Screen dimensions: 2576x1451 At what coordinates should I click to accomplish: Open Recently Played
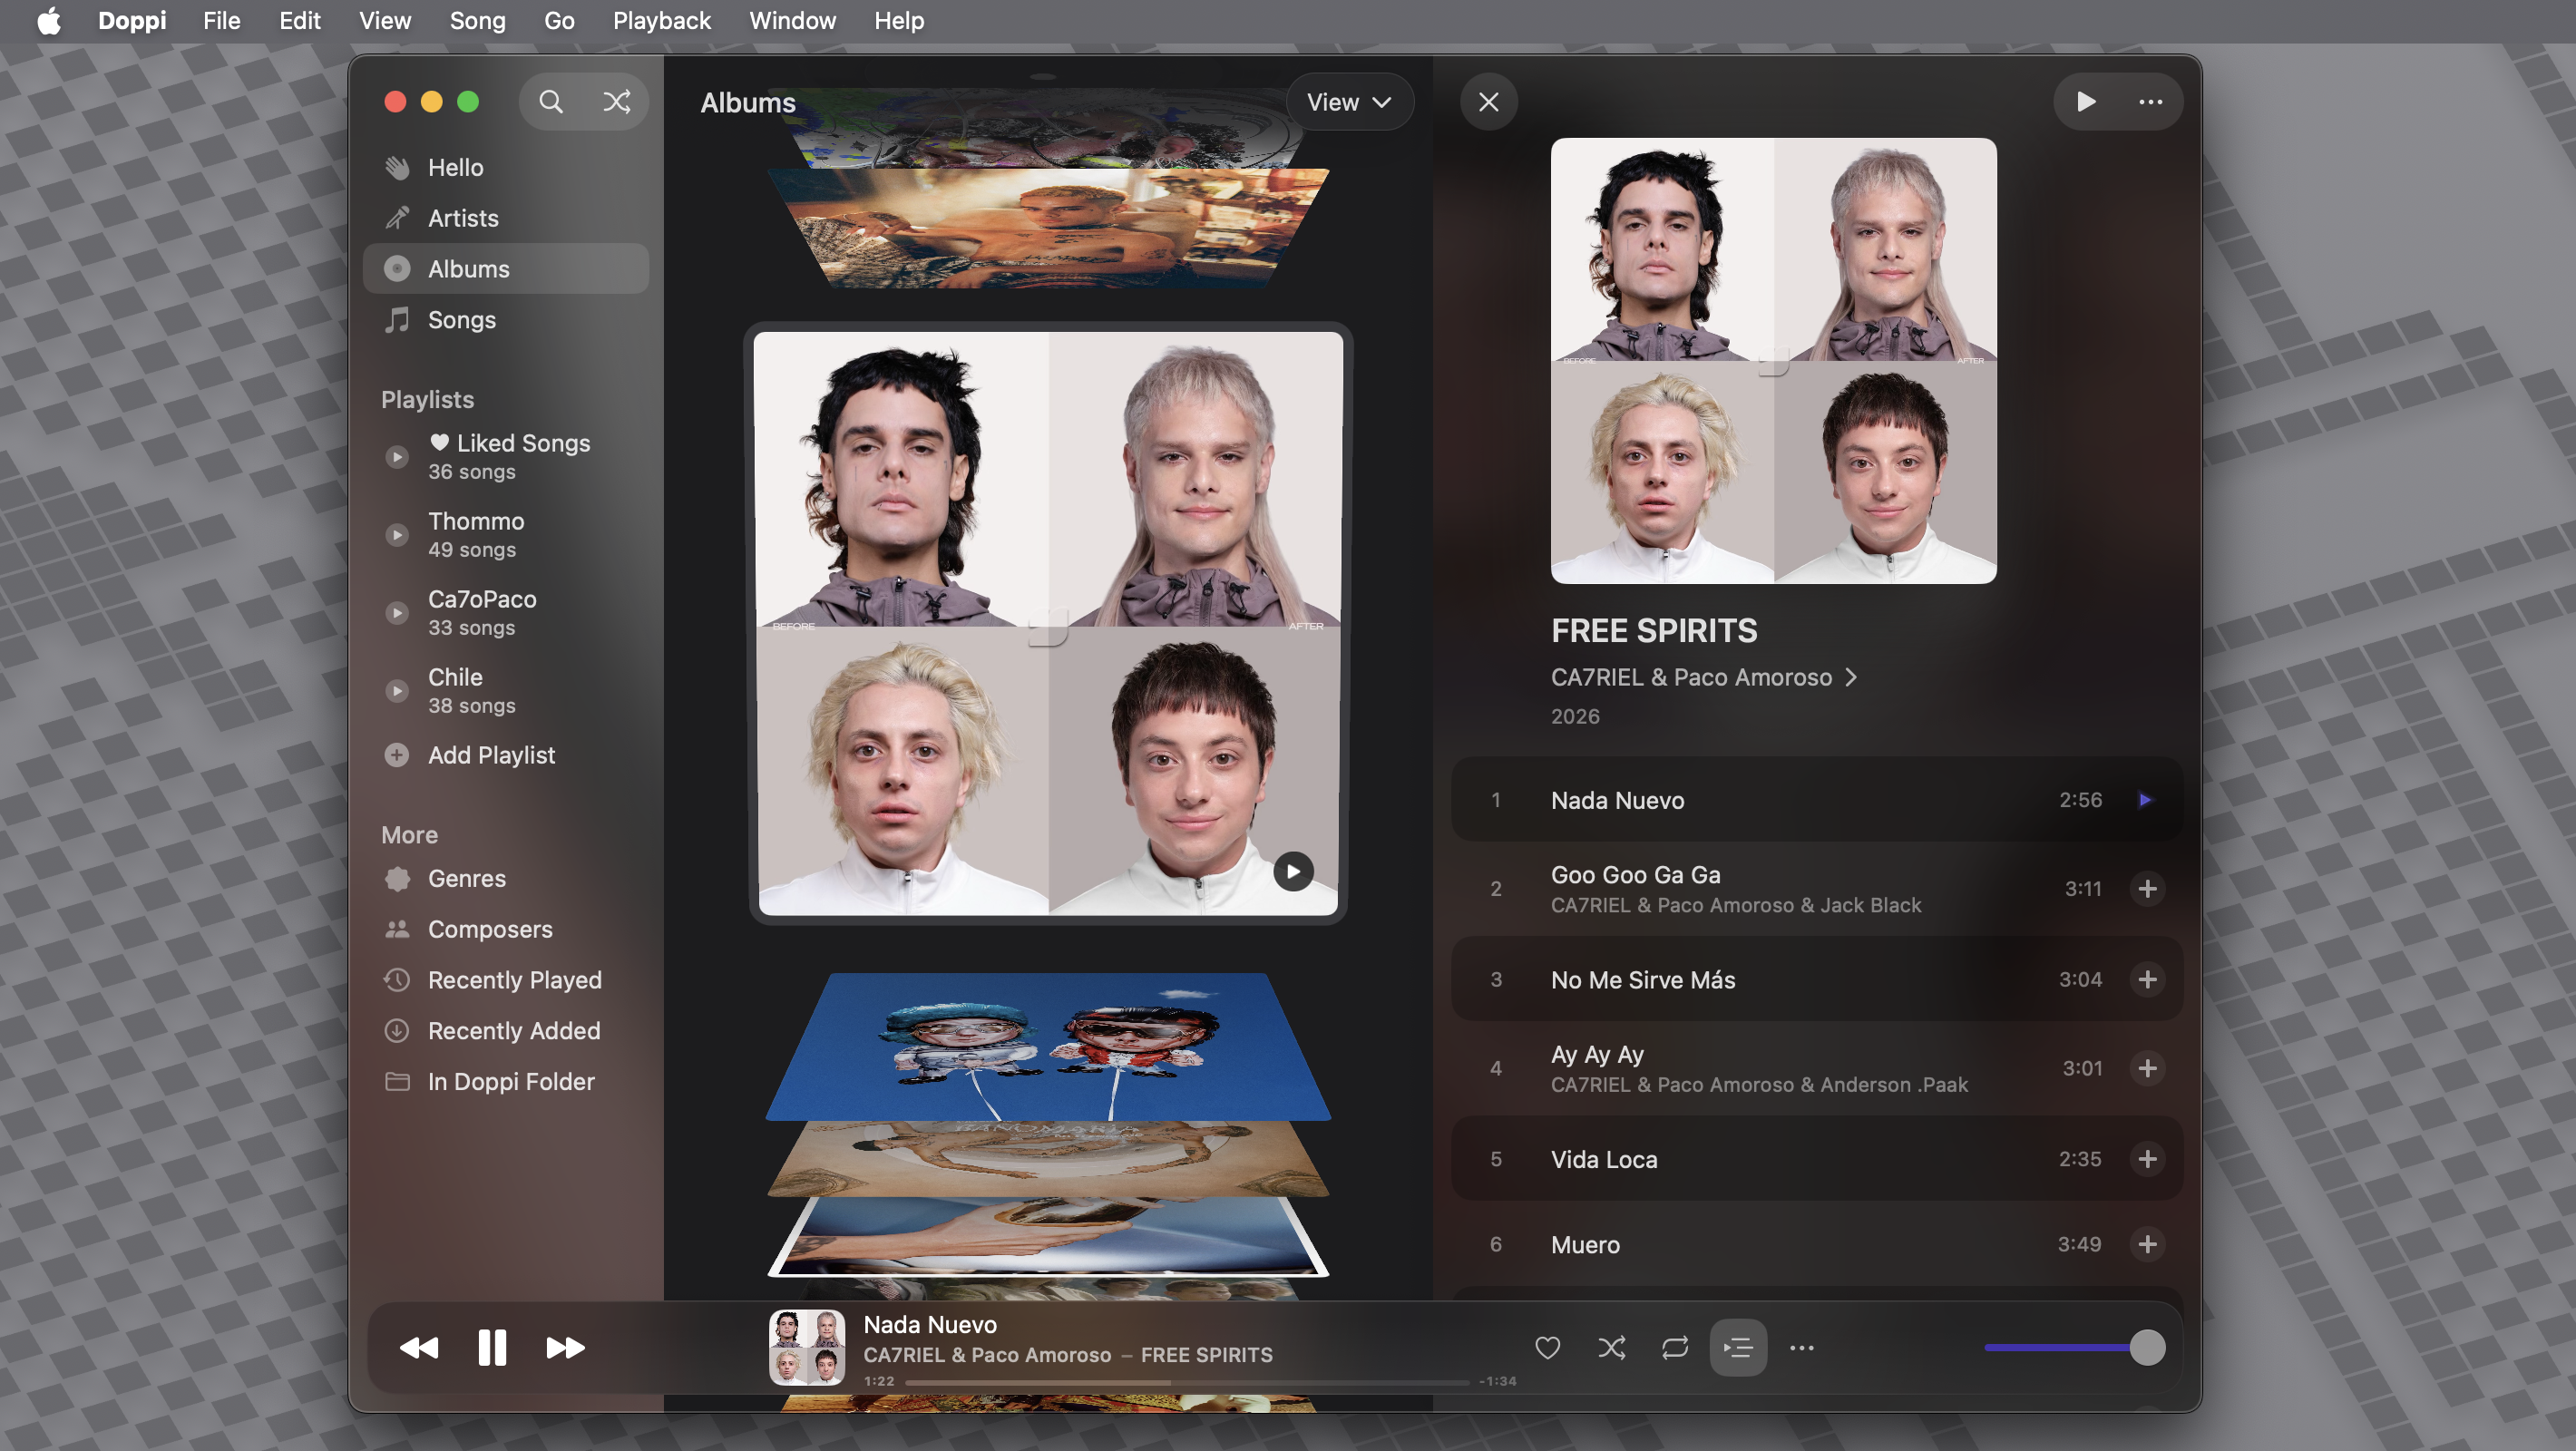(x=505, y=980)
